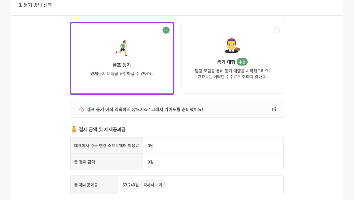354x200 pixels.
Task: Click the 총 결제 금액 row label
Action: click(85, 162)
